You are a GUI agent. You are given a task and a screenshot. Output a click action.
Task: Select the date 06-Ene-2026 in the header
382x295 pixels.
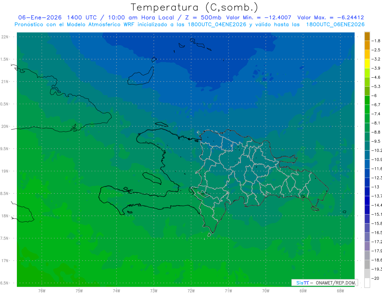click(40, 18)
